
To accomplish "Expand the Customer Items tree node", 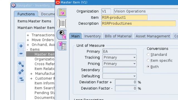I will click(31, 79).
